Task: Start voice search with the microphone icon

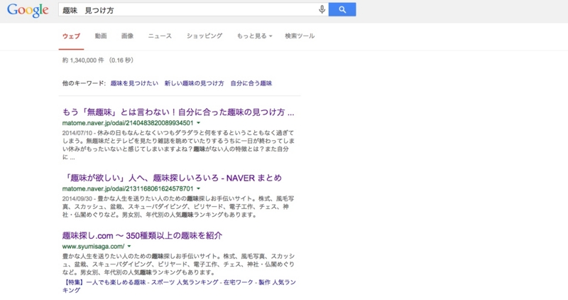Action: point(322,9)
